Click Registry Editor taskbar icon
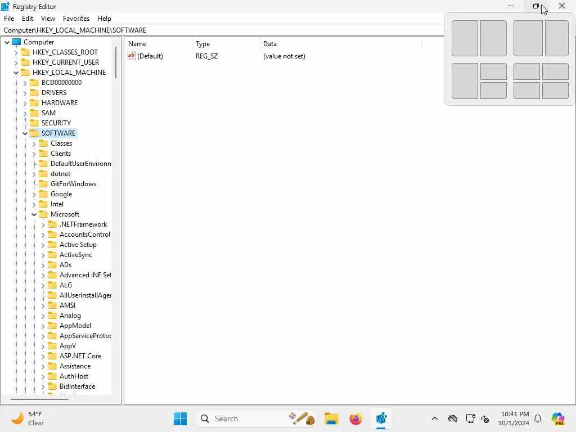The height and width of the screenshot is (432, 576). [381, 418]
